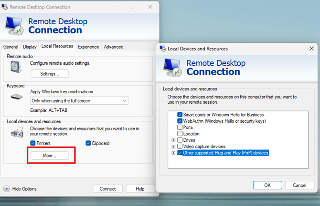Click Hide Options arrow icon
The width and height of the screenshot is (320, 206).
7,189
